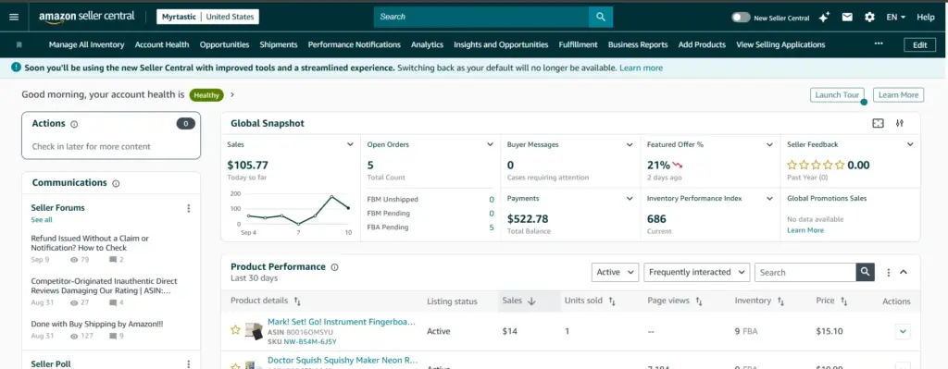Screen dimensions: 948x369
Task: Sort by Product details column arrows
Action: 297,301
